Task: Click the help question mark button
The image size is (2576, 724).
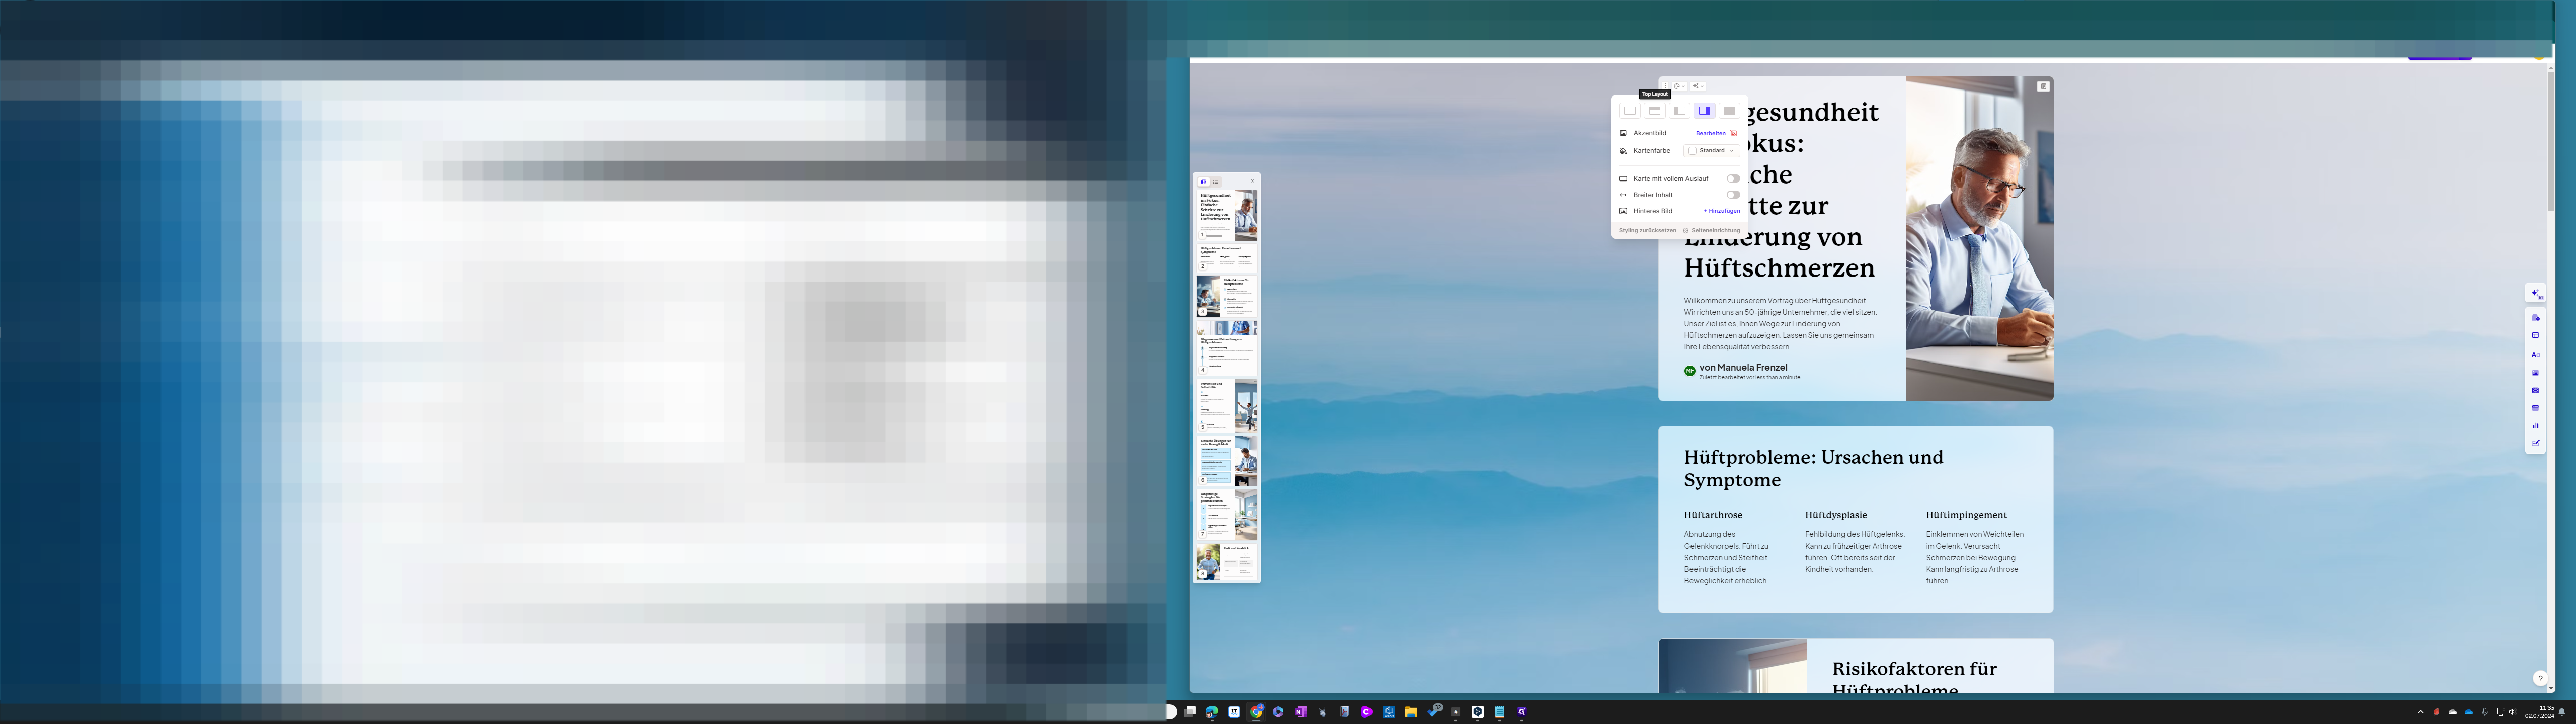Action: coord(2540,678)
